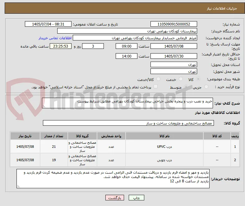Viewport: 245px width, 206px height.
Task: Click the درب چوبی item name cell
Action: tap(164, 160)
